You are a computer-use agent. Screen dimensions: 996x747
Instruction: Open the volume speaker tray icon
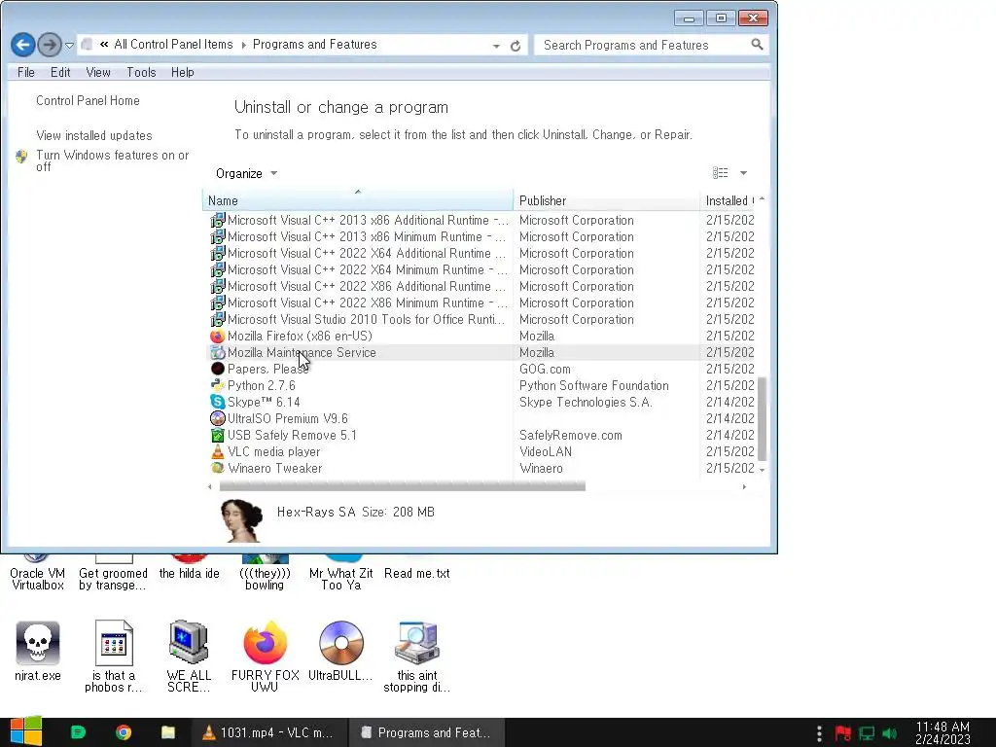tap(889, 733)
